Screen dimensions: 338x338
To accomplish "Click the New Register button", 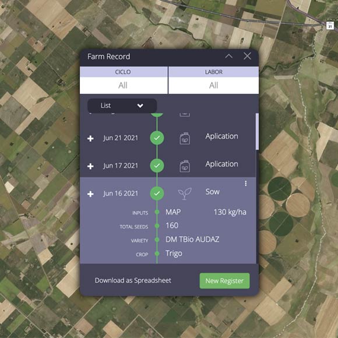I will [224, 281].
